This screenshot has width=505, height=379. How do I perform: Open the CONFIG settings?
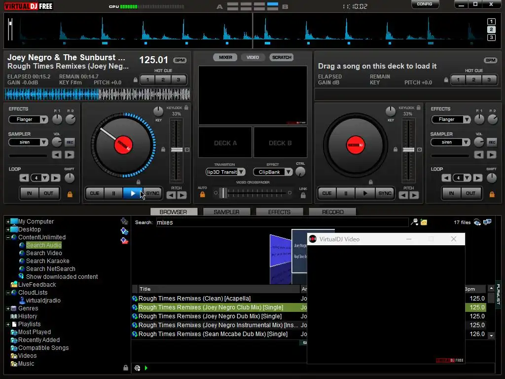click(x=425, y=4)
